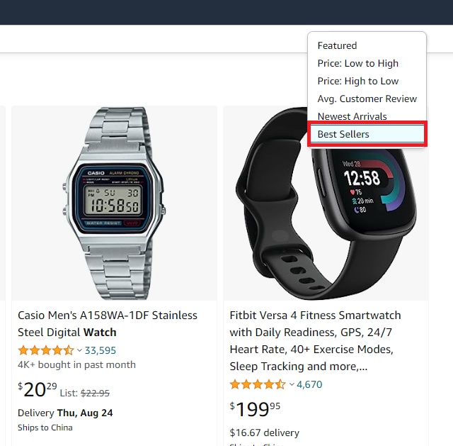Open Casio Men's A158WA-1DF watch title link

pyautogui.click(x=107, y=323)
